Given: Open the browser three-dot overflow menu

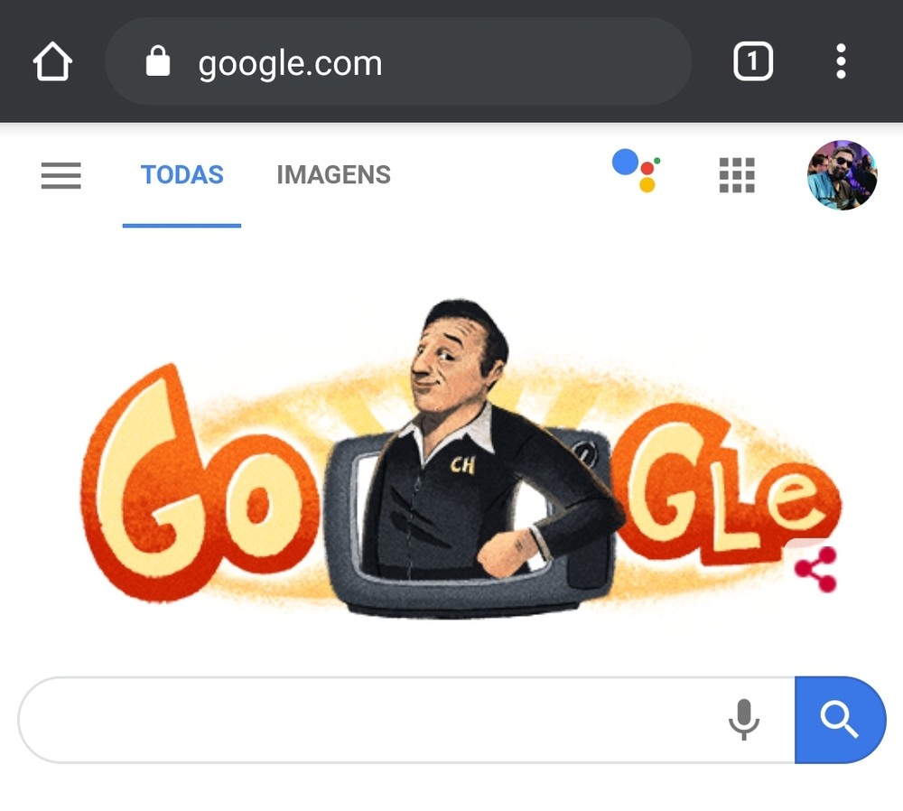Looking at the screenshot, I should (841, 61).
